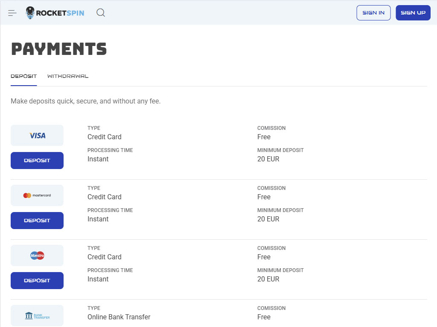Select text 'Make deposits quick, secure, and without any fee.'
This screenshot has height=327, width=437.
pos(85,101)
